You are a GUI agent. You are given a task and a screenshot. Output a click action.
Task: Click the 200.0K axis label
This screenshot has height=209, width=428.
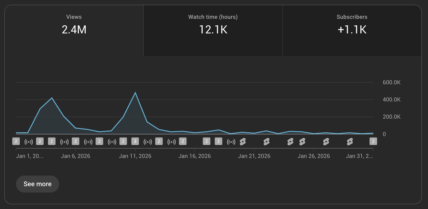pyautogui.click(x=392, y=117)
